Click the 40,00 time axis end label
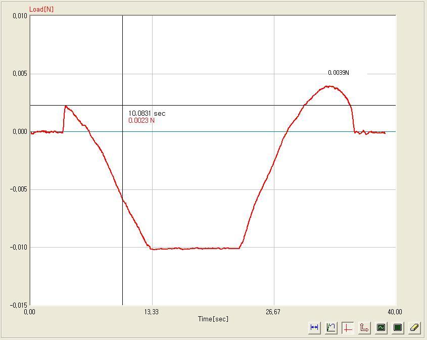Image resolution: width=427 pixels, height=340 pixels. (394, 312)
